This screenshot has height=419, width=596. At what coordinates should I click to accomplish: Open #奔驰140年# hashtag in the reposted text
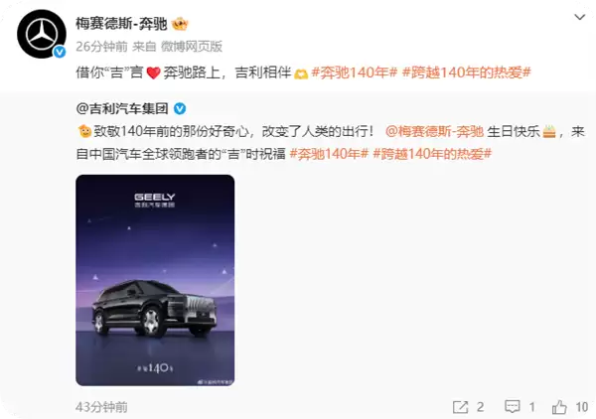click(x=329, y=154)
